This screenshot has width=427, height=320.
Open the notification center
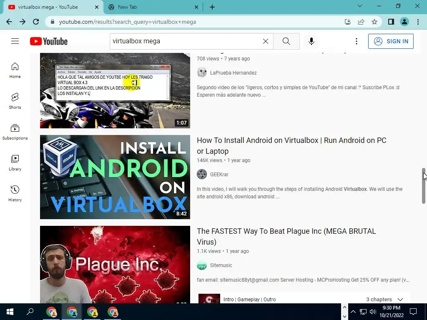pos(413,312)
